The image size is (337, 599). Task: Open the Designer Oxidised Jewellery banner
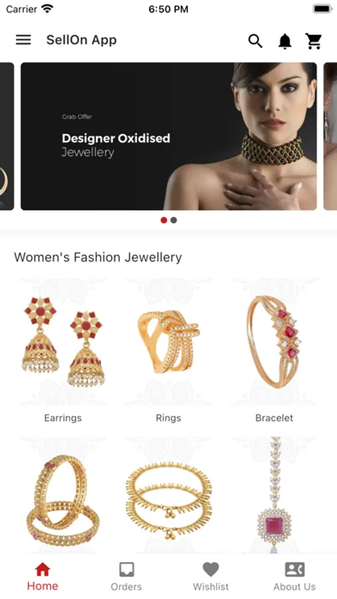(x=169, y=136)
